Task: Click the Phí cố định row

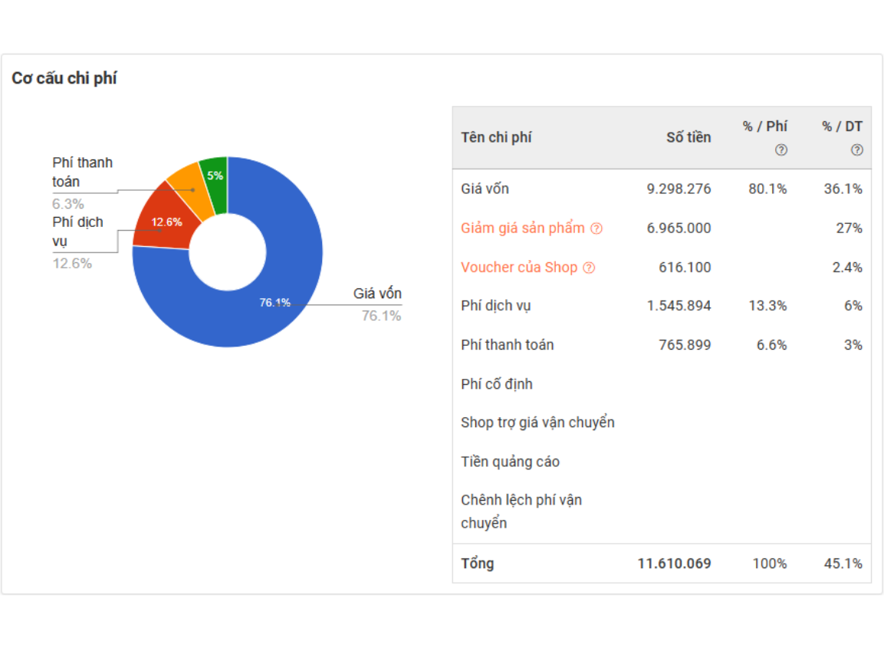Action: [496, 384]
